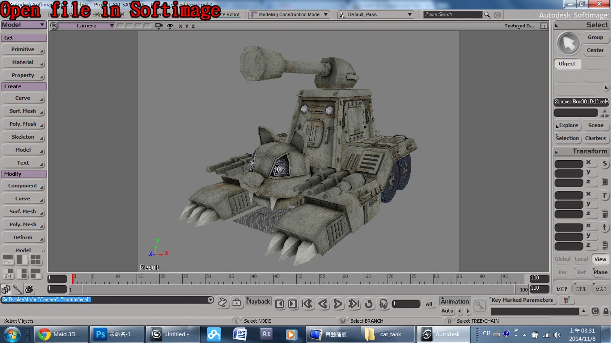Screen dimensions: 611x343
Task: Enable Local transform mode
Action: click(581, 259)
